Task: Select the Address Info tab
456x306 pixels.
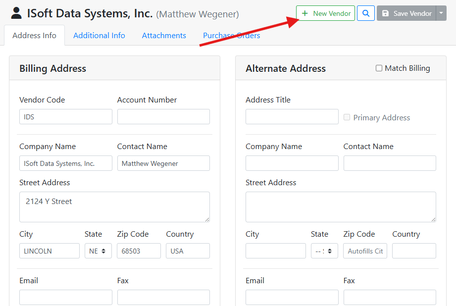Action: point(34,36)
